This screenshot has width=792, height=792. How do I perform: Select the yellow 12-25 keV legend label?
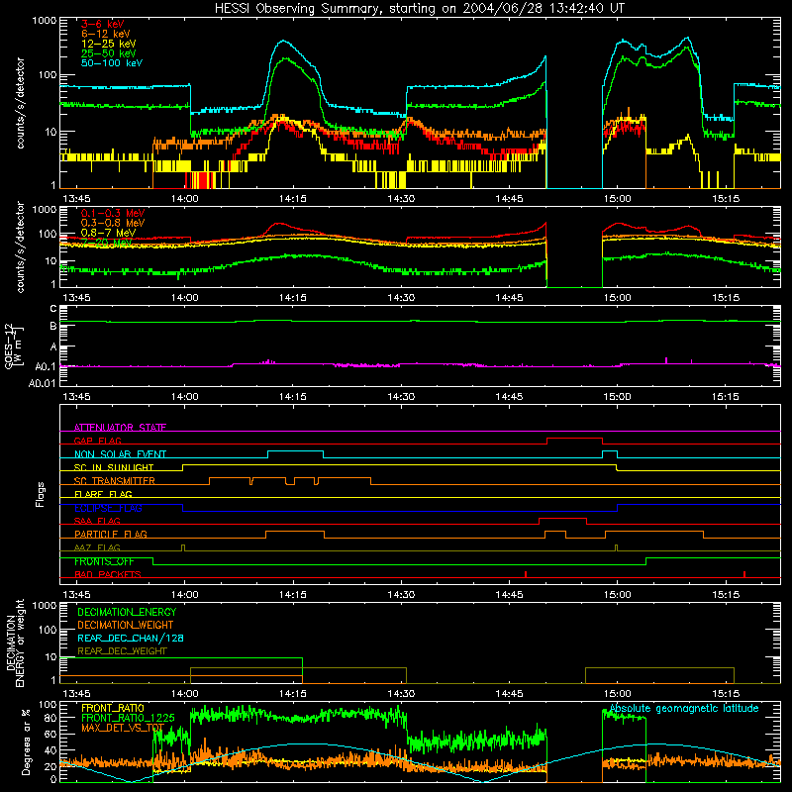tap(109, 44)
